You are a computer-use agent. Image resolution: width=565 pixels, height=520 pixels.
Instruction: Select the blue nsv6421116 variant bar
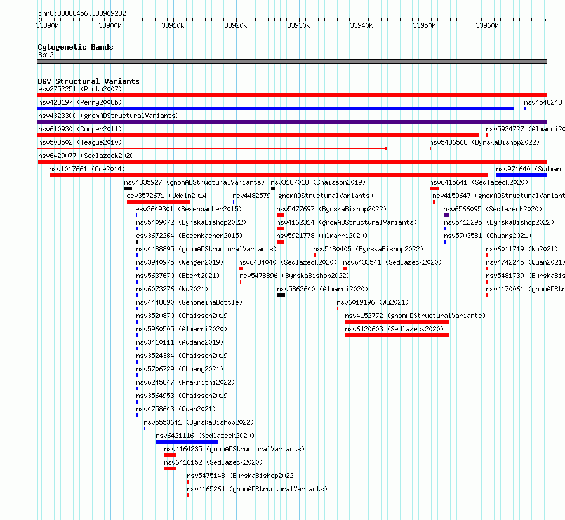coord(187,442)
